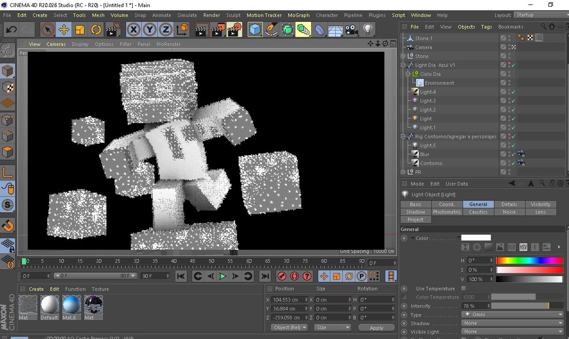Add a Camera object from toolbar
This screenshot has width=569, height=339.
click(x=351, y=30)
